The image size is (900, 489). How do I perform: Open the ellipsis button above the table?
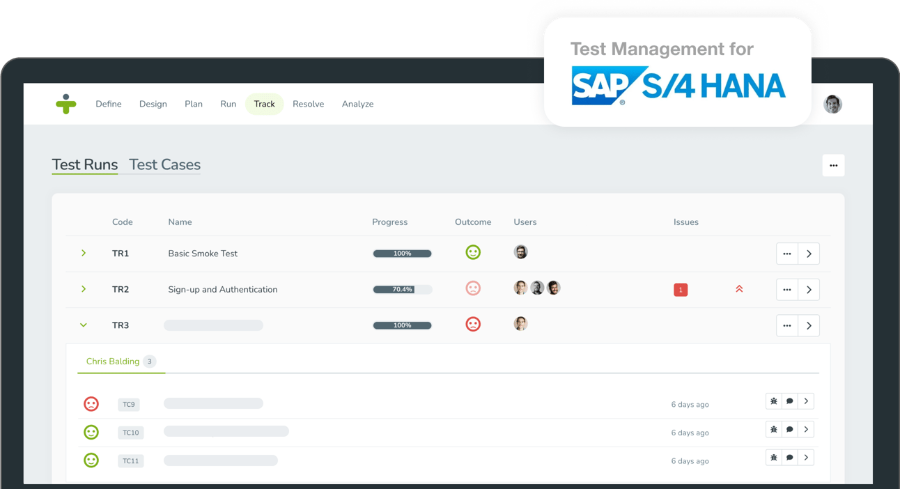[x=833, y=165]
